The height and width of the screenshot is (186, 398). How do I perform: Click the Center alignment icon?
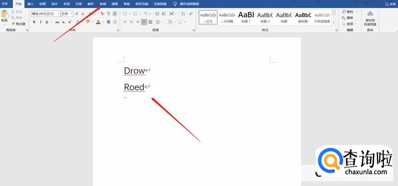point(131,22)
